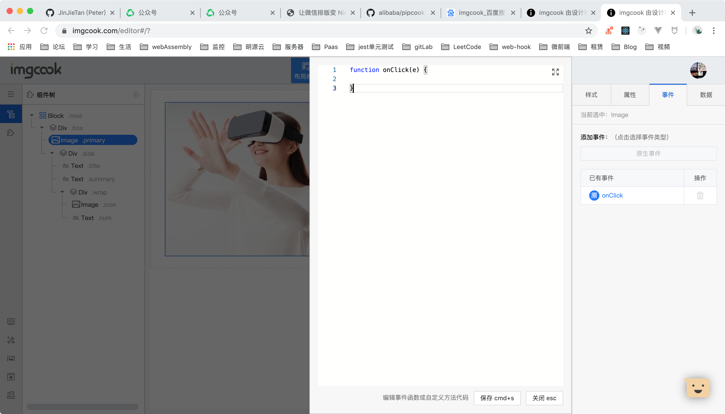Open the web-hook bookmarks folder
Screen dimensions: 725x414
[x=510, y=47]
